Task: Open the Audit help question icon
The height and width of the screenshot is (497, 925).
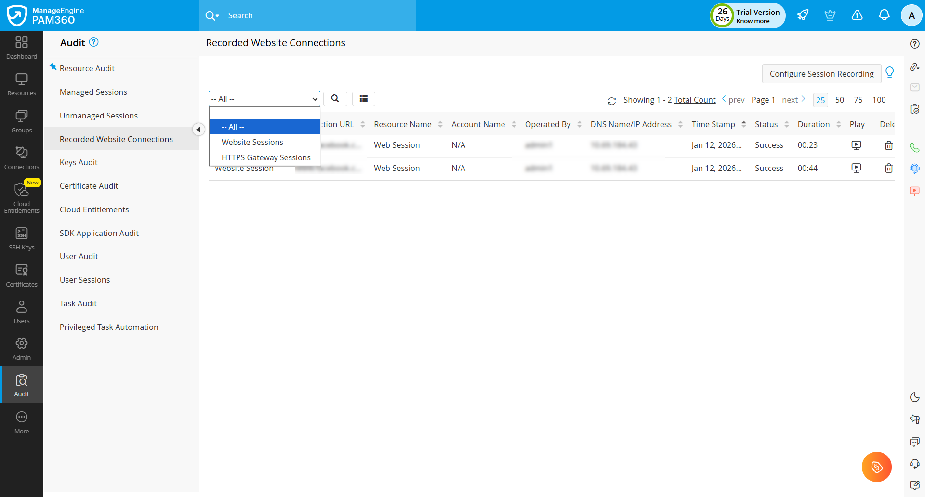Action: [94, 42]
